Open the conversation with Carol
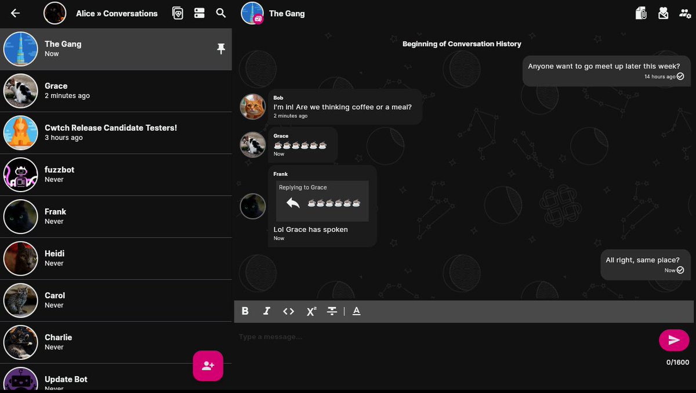The width and height of the screenshot is (696, 393). (x=116, y=300)
